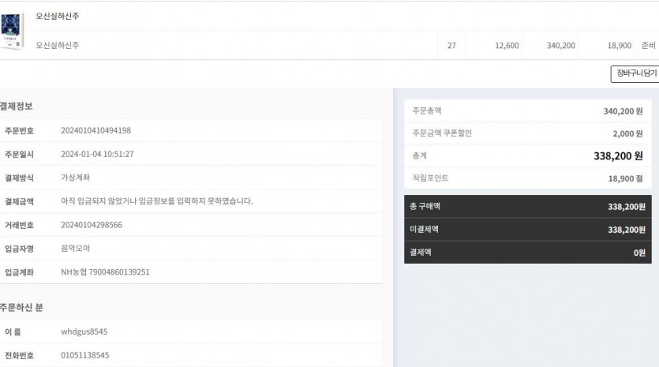Click points value 18,900 in product row
Screen dimensions: 659x367
click(x=619, y=46)
